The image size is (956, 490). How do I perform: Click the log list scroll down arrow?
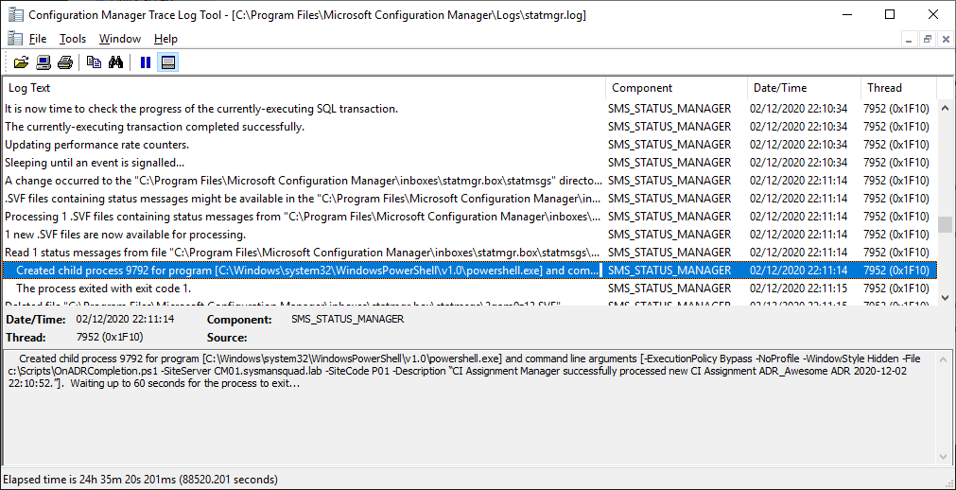click(945, 297)
